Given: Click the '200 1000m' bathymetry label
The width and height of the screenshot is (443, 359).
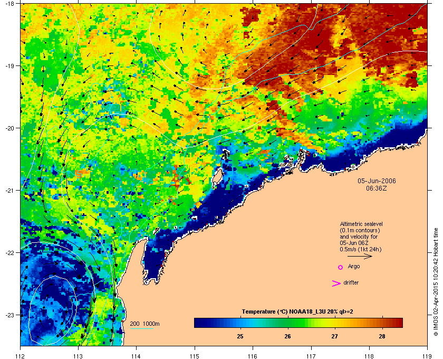Looking at the screenshot, I should pos(145,324).
